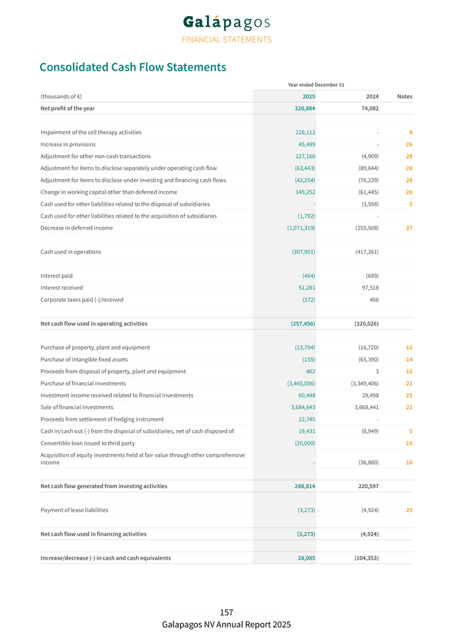Follow note 21 link for sale of financial investments
Screen dimensions: 453x641
coord(408,407)
